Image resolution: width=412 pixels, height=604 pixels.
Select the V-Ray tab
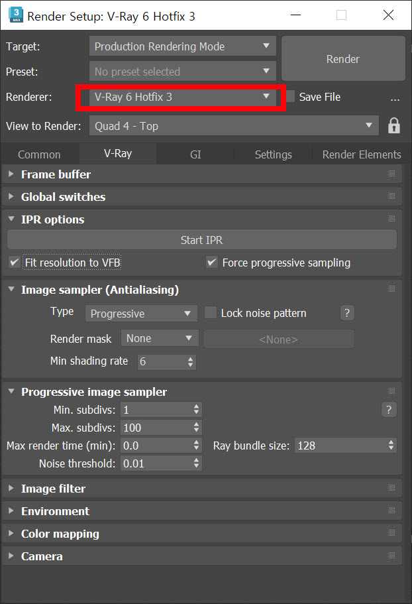[x=118, y=154]
